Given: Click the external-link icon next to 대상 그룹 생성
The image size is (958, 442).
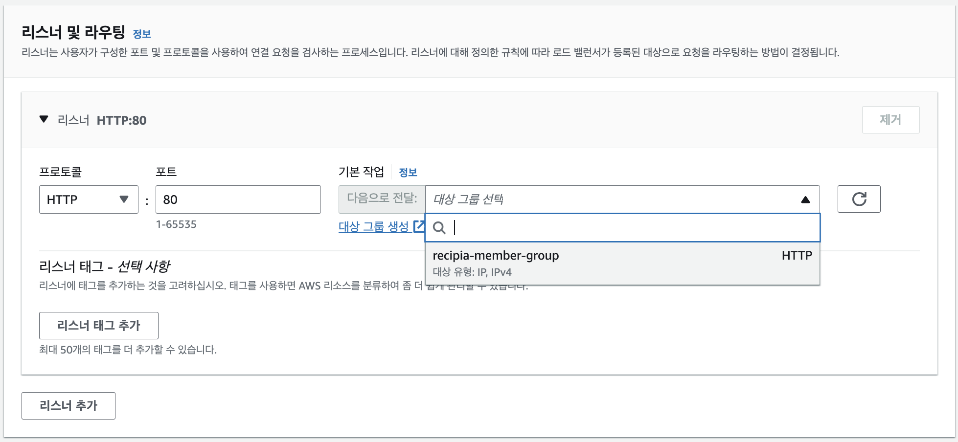Looking at the screenshot, I should pyautogui.click(x=420, y=226).
